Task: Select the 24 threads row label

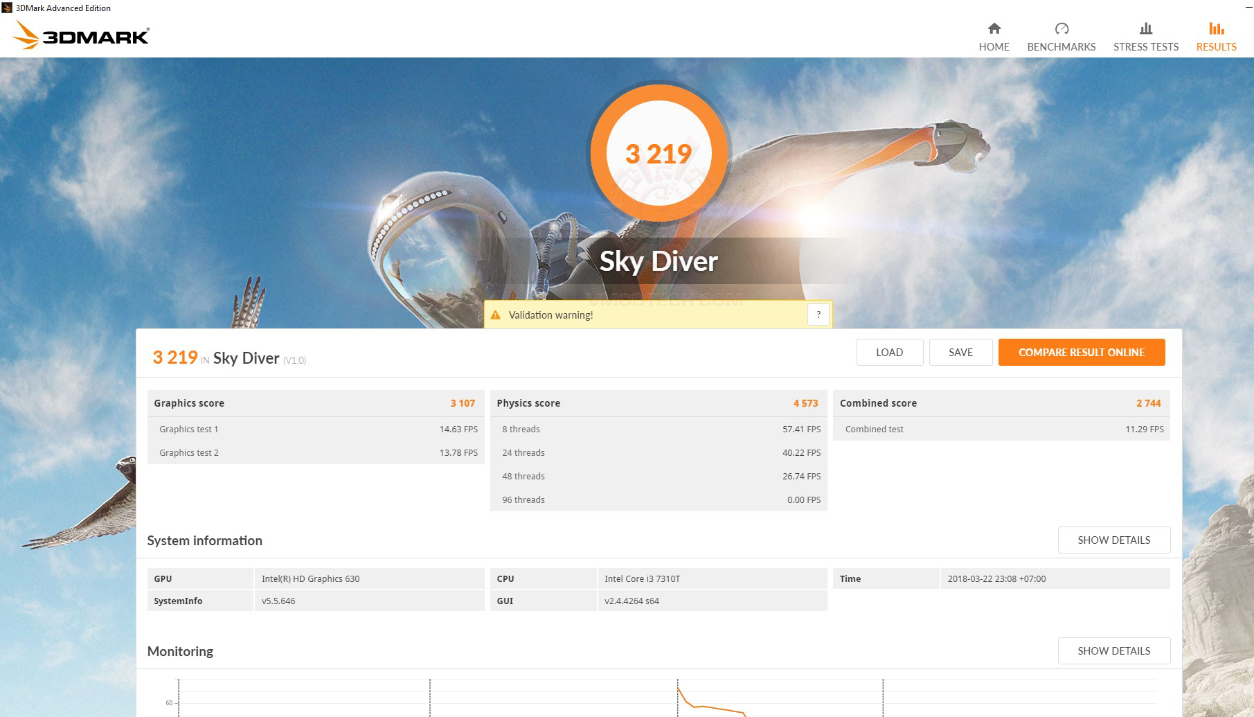Action: point(523,453)
